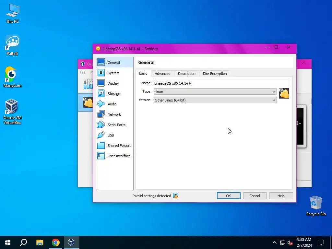Image resolution: width=332 pixels, height=249 pixels.
Task: Click the VirtualBox Manager tools icon behind dialog
Action: point(88,84)
